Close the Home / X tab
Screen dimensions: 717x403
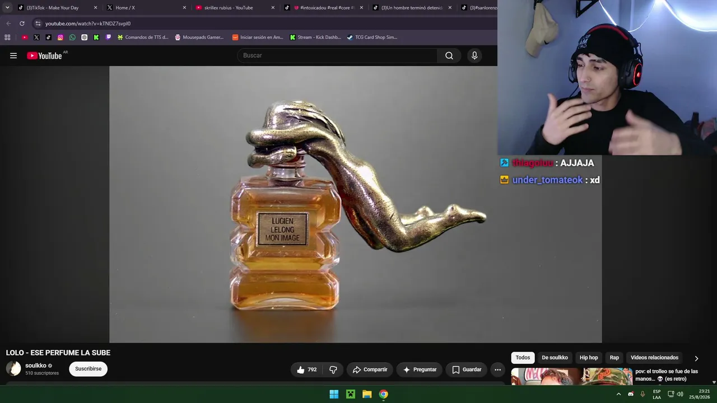click(184, 8)
